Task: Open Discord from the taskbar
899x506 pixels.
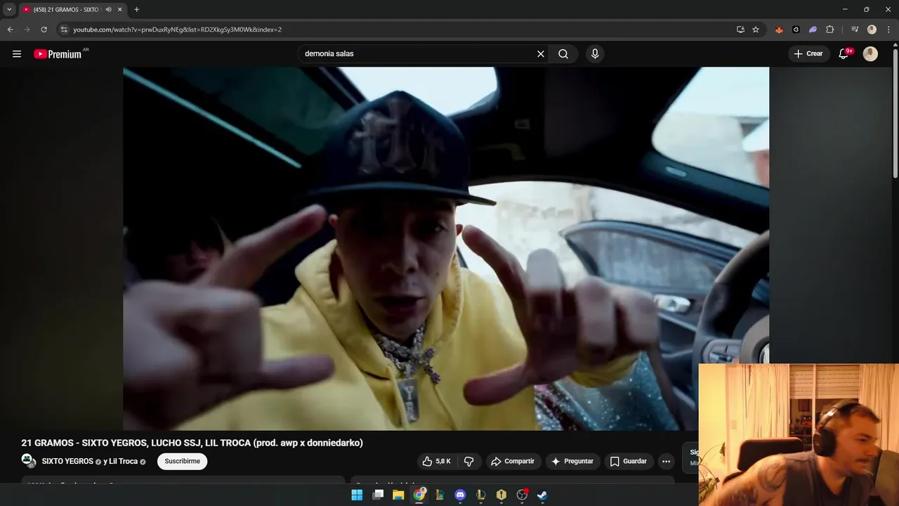Action: 460,495
